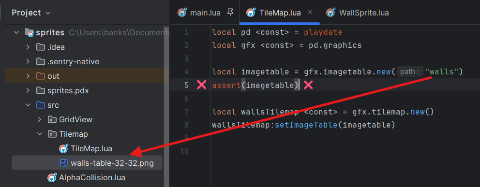Image resolution: width=480 pixels, height=187 pixels.
Task: Click the Lua file icon on WallSprite.lua tab
Action: (330, 13)
